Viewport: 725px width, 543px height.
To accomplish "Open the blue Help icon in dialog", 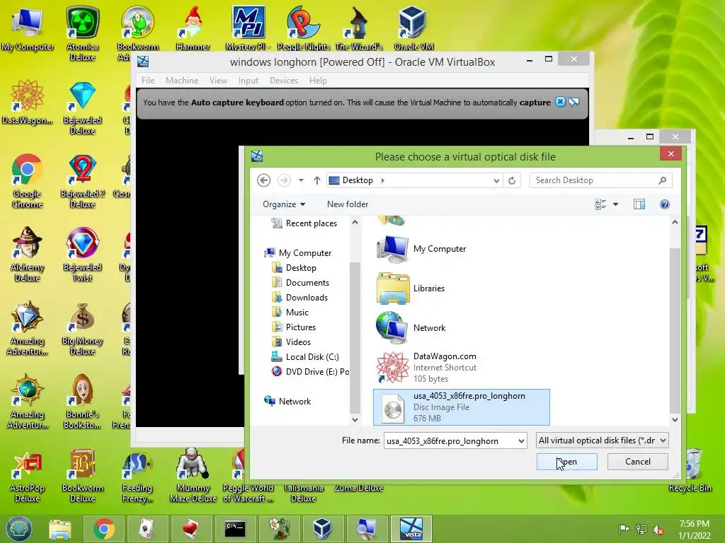I will [664, 204].
